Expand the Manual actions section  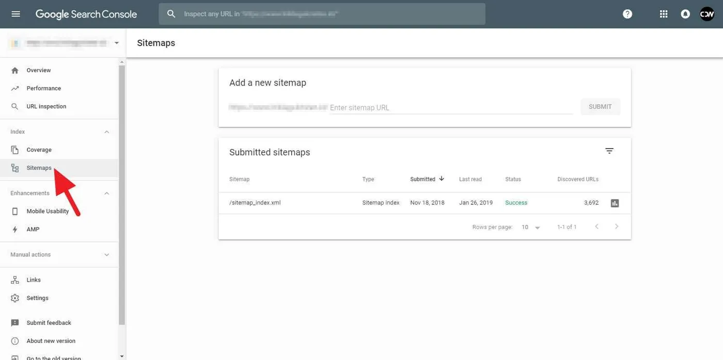(107, 254)
